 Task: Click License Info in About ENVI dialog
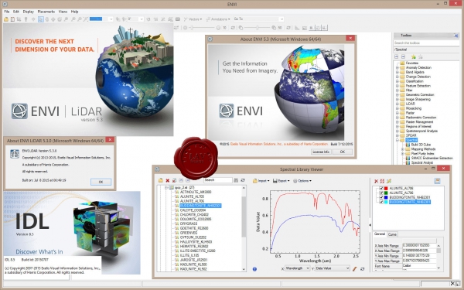pos(321,152)
